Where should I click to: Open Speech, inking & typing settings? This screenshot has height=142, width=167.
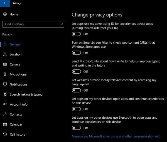(26, 94)
